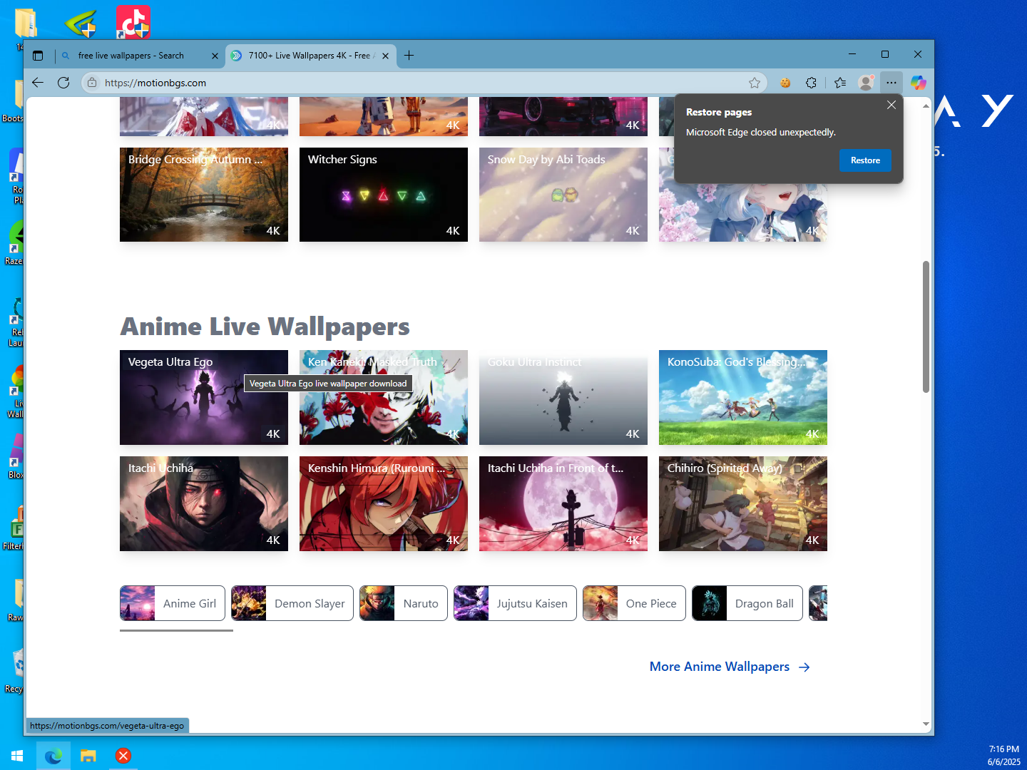Add this page to favorites star
This screenshot has height=770, width=1027.
point(755,83)
